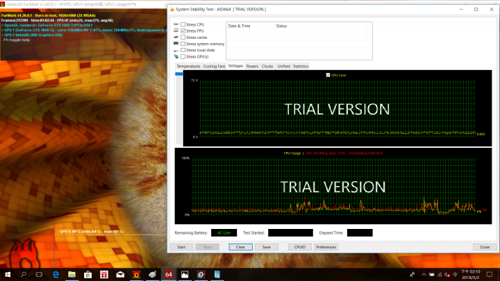Click the Date & Time column header
Image resolution: width=500 pixels, height=281 pixels.
coord(250,26)
